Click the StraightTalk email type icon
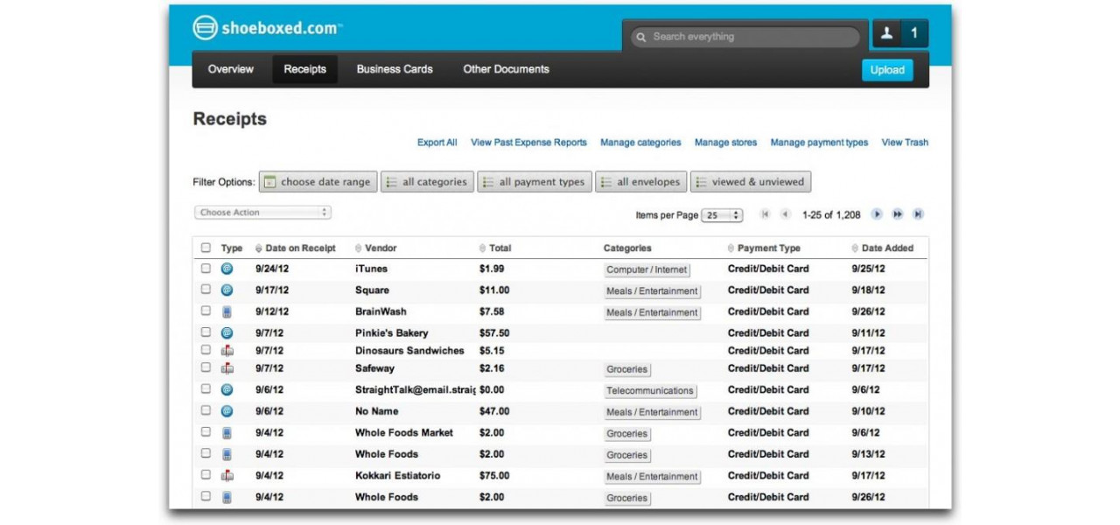 pyautogui.click(x=227, y=389)
